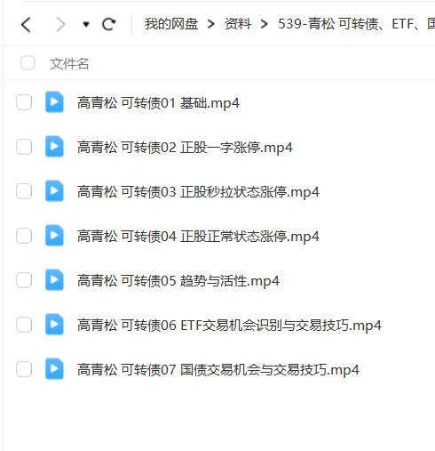Navigate to 资料 folder in breadcrumb
The height and width of the screenshot is (451, 435).
(x=238, y=24)
